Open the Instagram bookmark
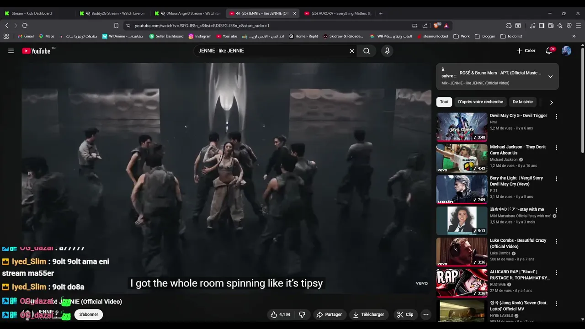Viewport: 585px width, 329px height. coord(200,36)
